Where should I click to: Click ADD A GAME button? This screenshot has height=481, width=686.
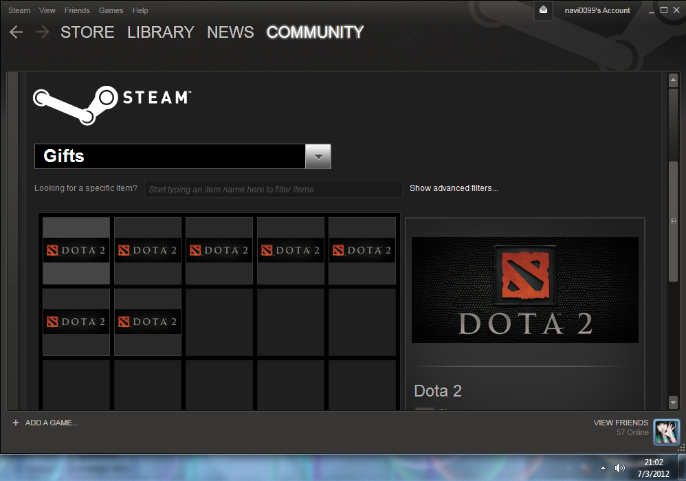pos(52,423)
